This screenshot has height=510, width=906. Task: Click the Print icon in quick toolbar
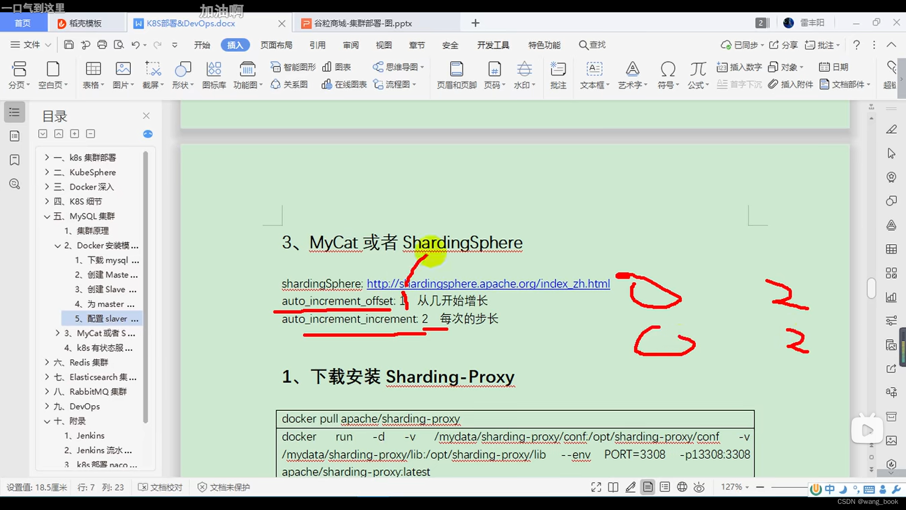pos(102,45)
